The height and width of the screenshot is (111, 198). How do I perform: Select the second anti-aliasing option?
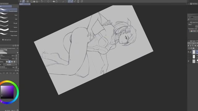pos(10,62)
